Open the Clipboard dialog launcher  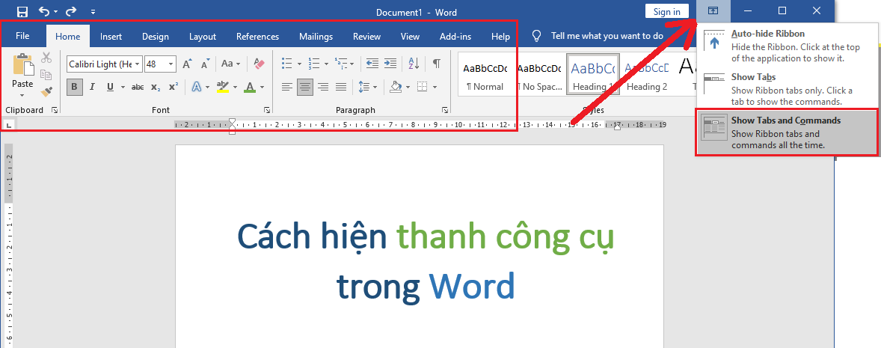coord(55,110)
